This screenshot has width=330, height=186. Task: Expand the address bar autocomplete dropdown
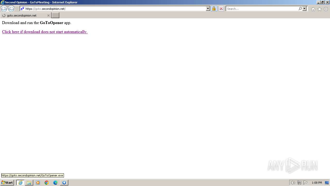tap(208, 9)
